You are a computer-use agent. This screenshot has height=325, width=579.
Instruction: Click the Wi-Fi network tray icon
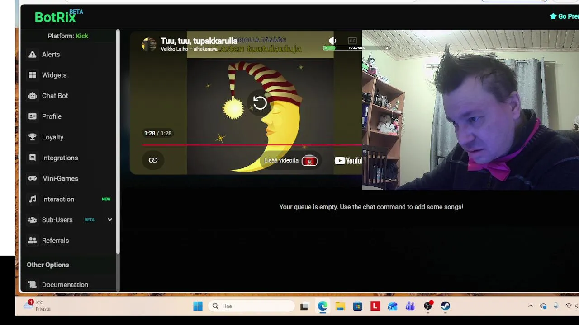pos(569,306)
